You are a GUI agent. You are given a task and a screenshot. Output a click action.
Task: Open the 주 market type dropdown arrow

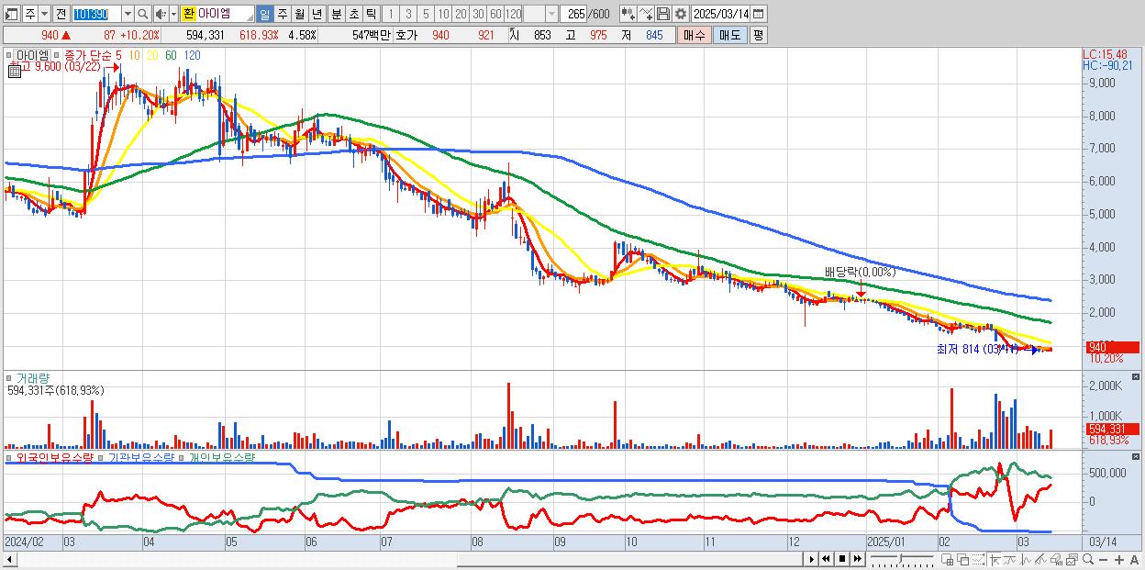point(45,14)
